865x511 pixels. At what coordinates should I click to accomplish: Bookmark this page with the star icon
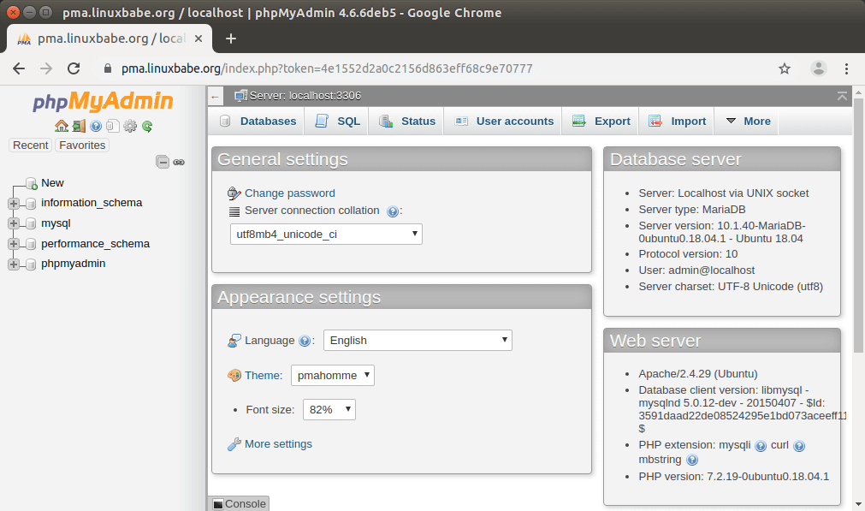point(784,68)
